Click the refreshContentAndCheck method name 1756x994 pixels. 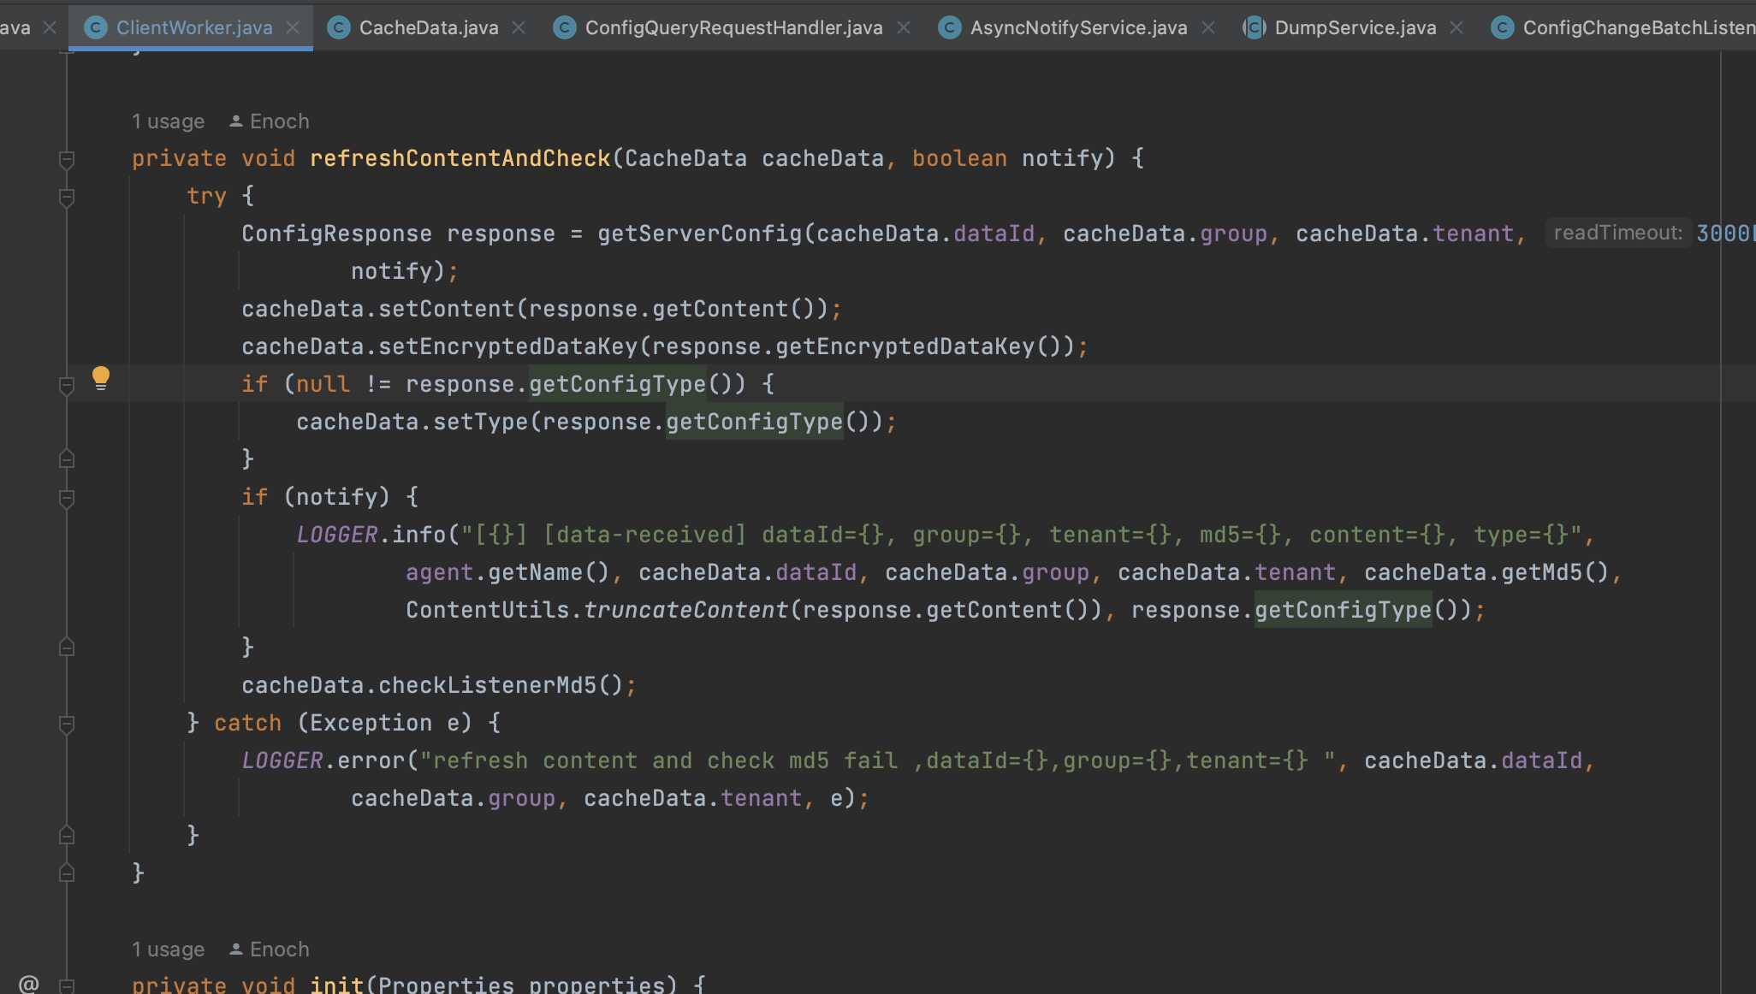(460, 158)
